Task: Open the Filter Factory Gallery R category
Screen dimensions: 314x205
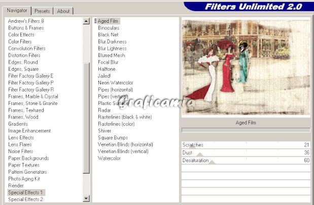Action: (31, 90)
